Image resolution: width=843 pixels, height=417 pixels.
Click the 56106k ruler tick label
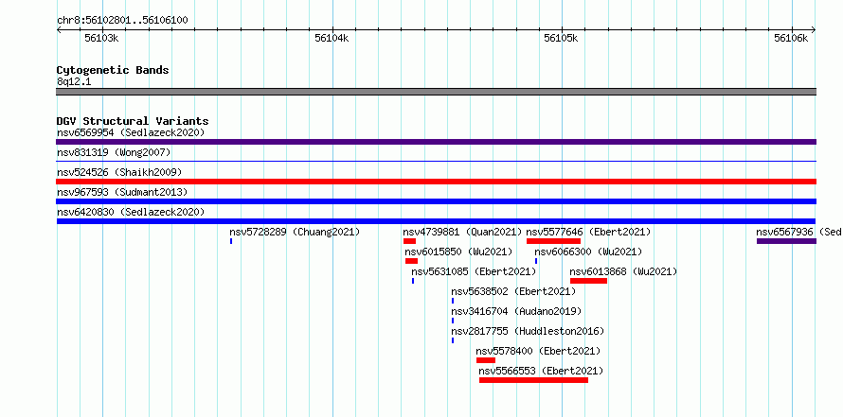[x=792, y=38]
